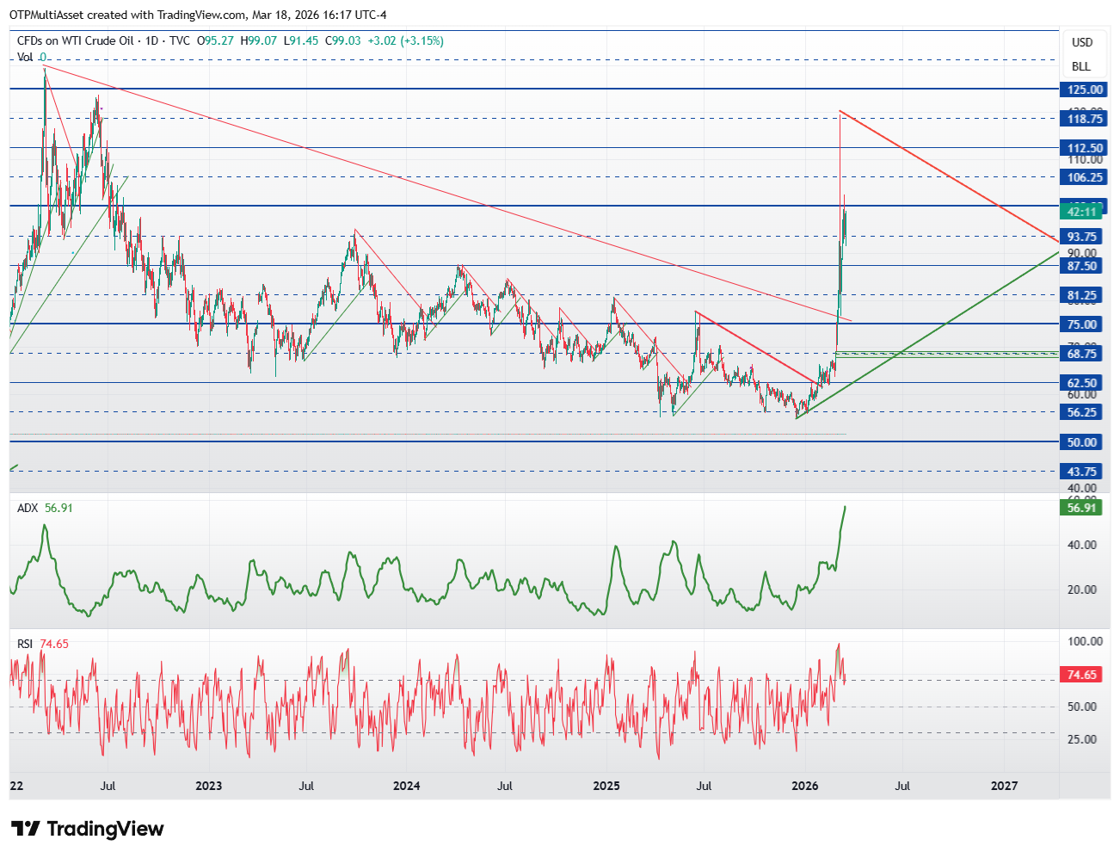Select the 112.50 price level label
This screenshot has width=1120, height=858.
tap(1083, 148)
